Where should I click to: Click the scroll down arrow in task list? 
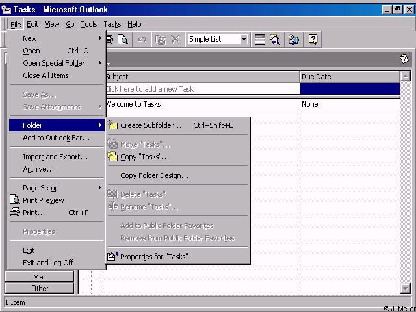pos(406,289)
